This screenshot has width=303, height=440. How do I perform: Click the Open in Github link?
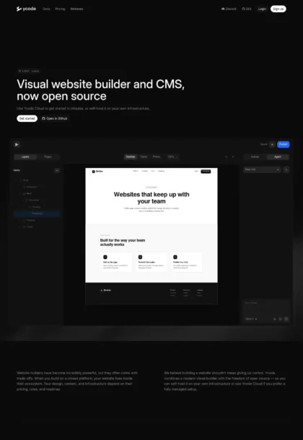[x=54, y=118]
